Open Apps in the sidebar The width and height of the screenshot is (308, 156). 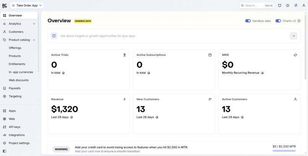tap(12, 111)
